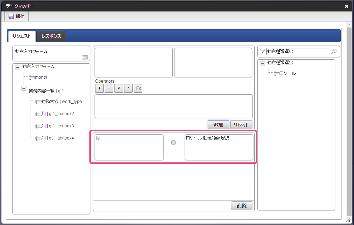354x225 pixels.
Task: Select the month tree item
Action: (x=41, y=77)
